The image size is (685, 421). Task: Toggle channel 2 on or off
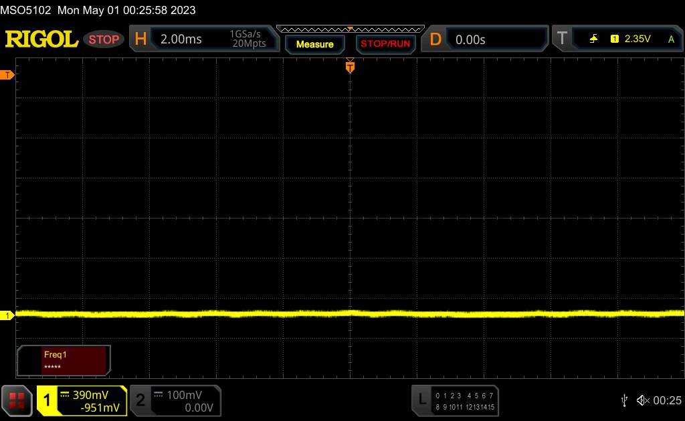point(140,400)
